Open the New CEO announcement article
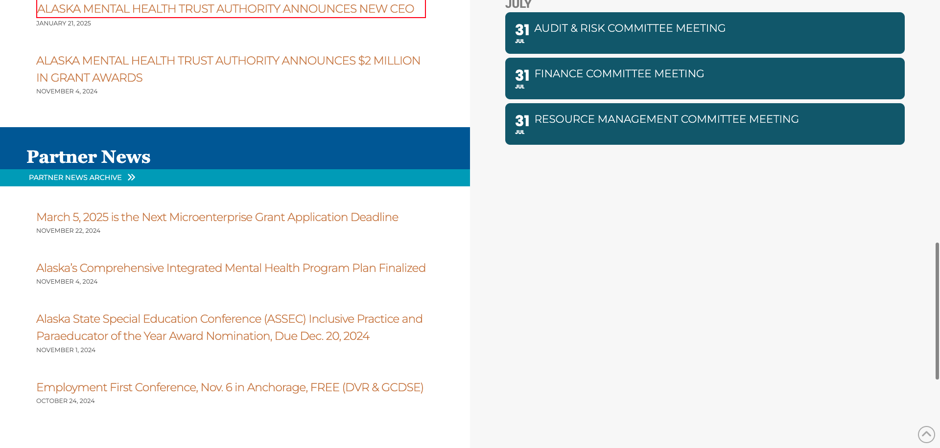940x448 pixels. pos(226,9)
